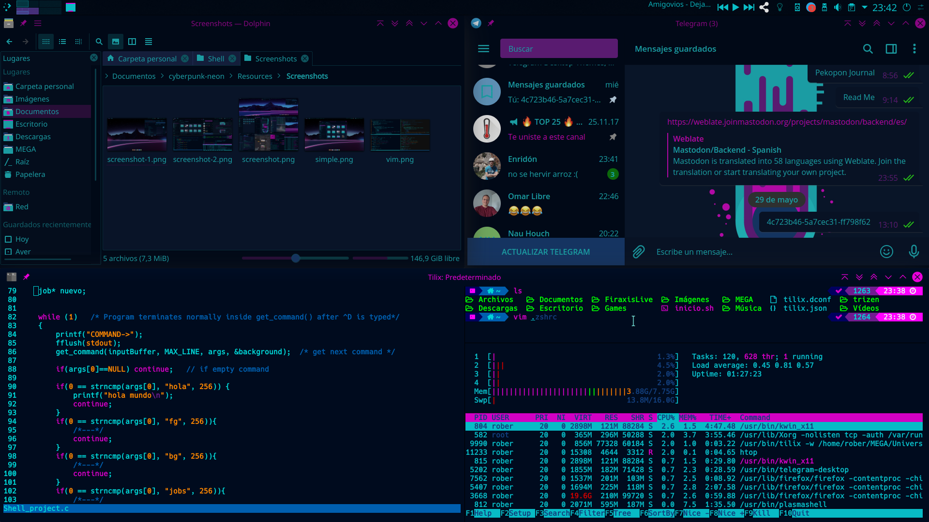This screenshot has height=522, width=929.
Task: Search within Mensajes guardados chat
Action: coord(868,49)
